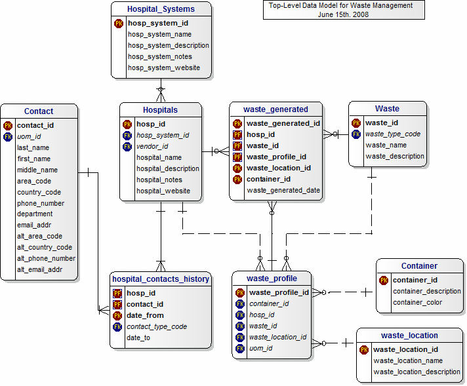The image size is (467, 386).
Task: Click the PK icon beside container_id in waste_generated
Action: [x=237, y=180]
